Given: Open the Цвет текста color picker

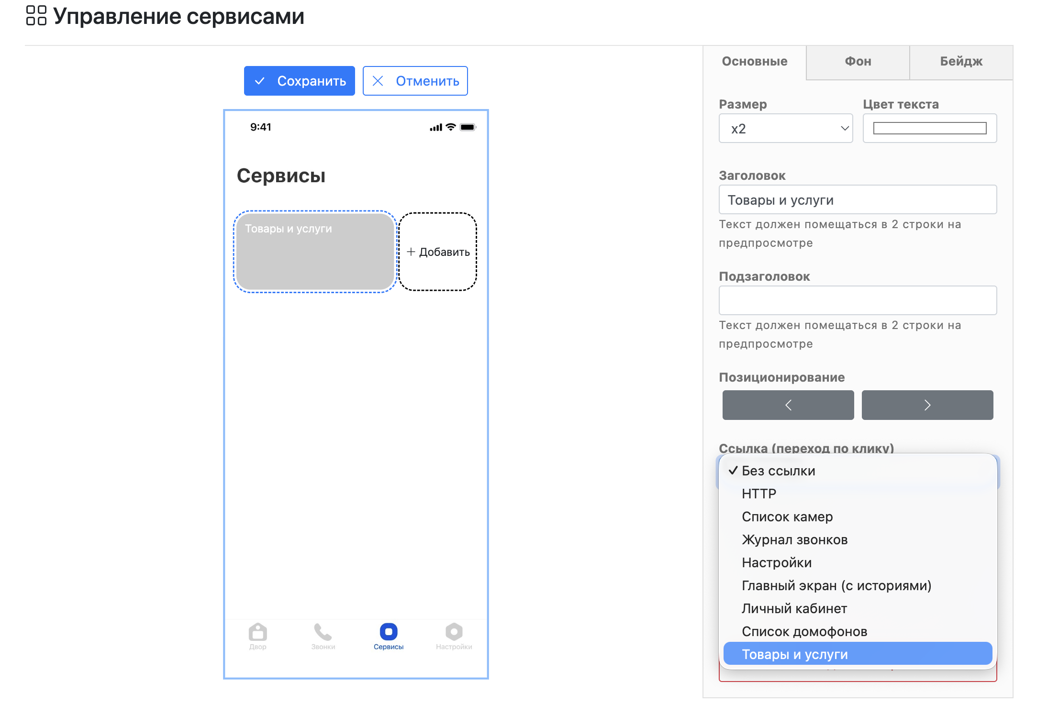Looking at the screenshot, I should 929,128.
